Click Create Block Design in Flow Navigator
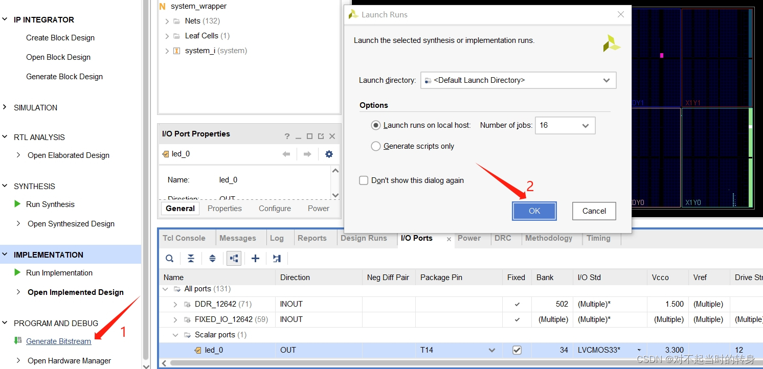The image size is (763, 369). pos(60,38)
